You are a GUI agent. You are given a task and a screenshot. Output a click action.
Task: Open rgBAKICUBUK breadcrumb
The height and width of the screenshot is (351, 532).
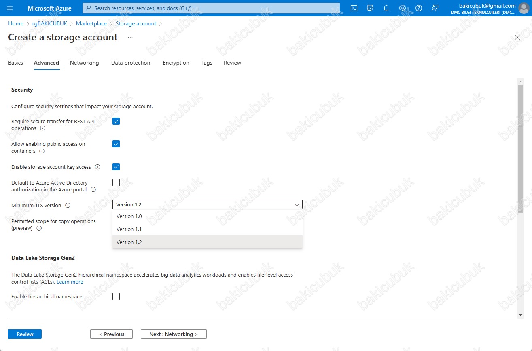[49, 24]
